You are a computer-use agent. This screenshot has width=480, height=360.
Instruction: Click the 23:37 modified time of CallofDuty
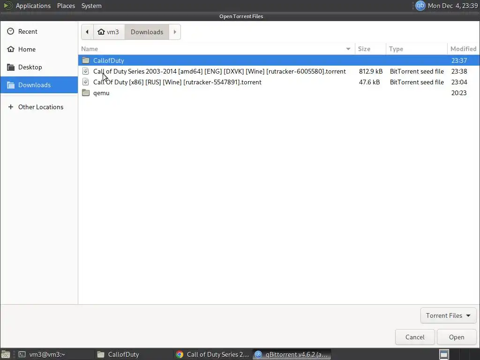coord(459,60)
